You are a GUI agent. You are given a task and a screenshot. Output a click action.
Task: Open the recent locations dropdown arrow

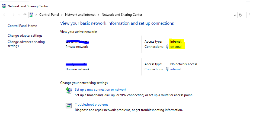pos(19,15)
